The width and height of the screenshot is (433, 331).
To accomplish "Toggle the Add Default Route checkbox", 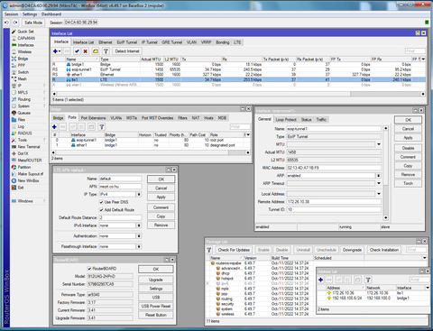I will pyautogui.click(x=101, y=210).
